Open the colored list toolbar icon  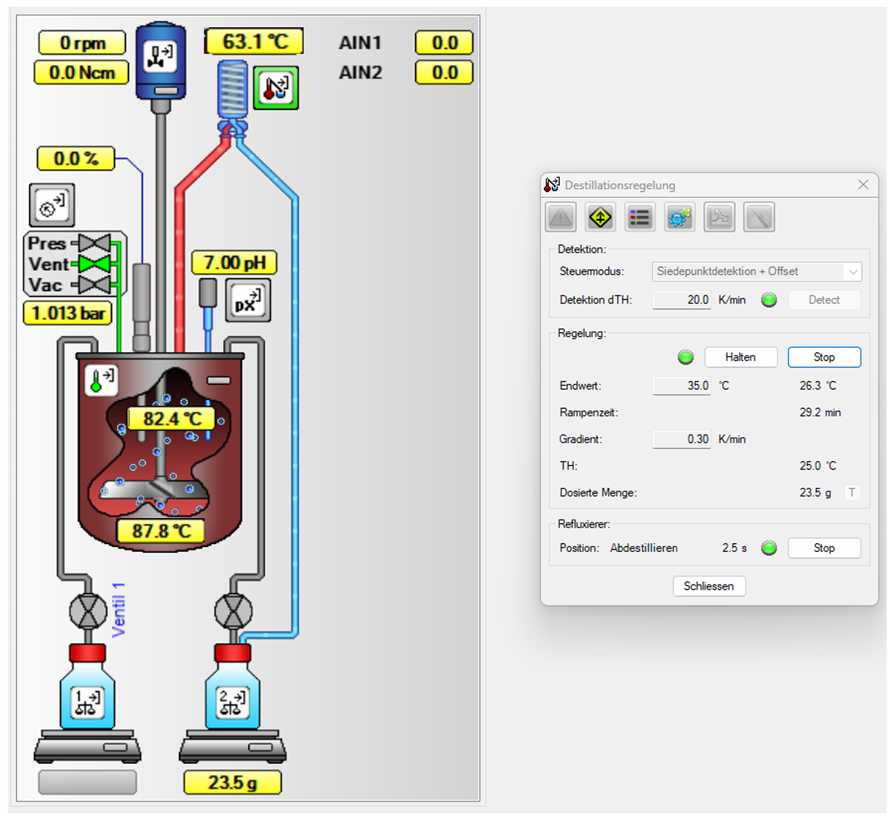(640, 218)
